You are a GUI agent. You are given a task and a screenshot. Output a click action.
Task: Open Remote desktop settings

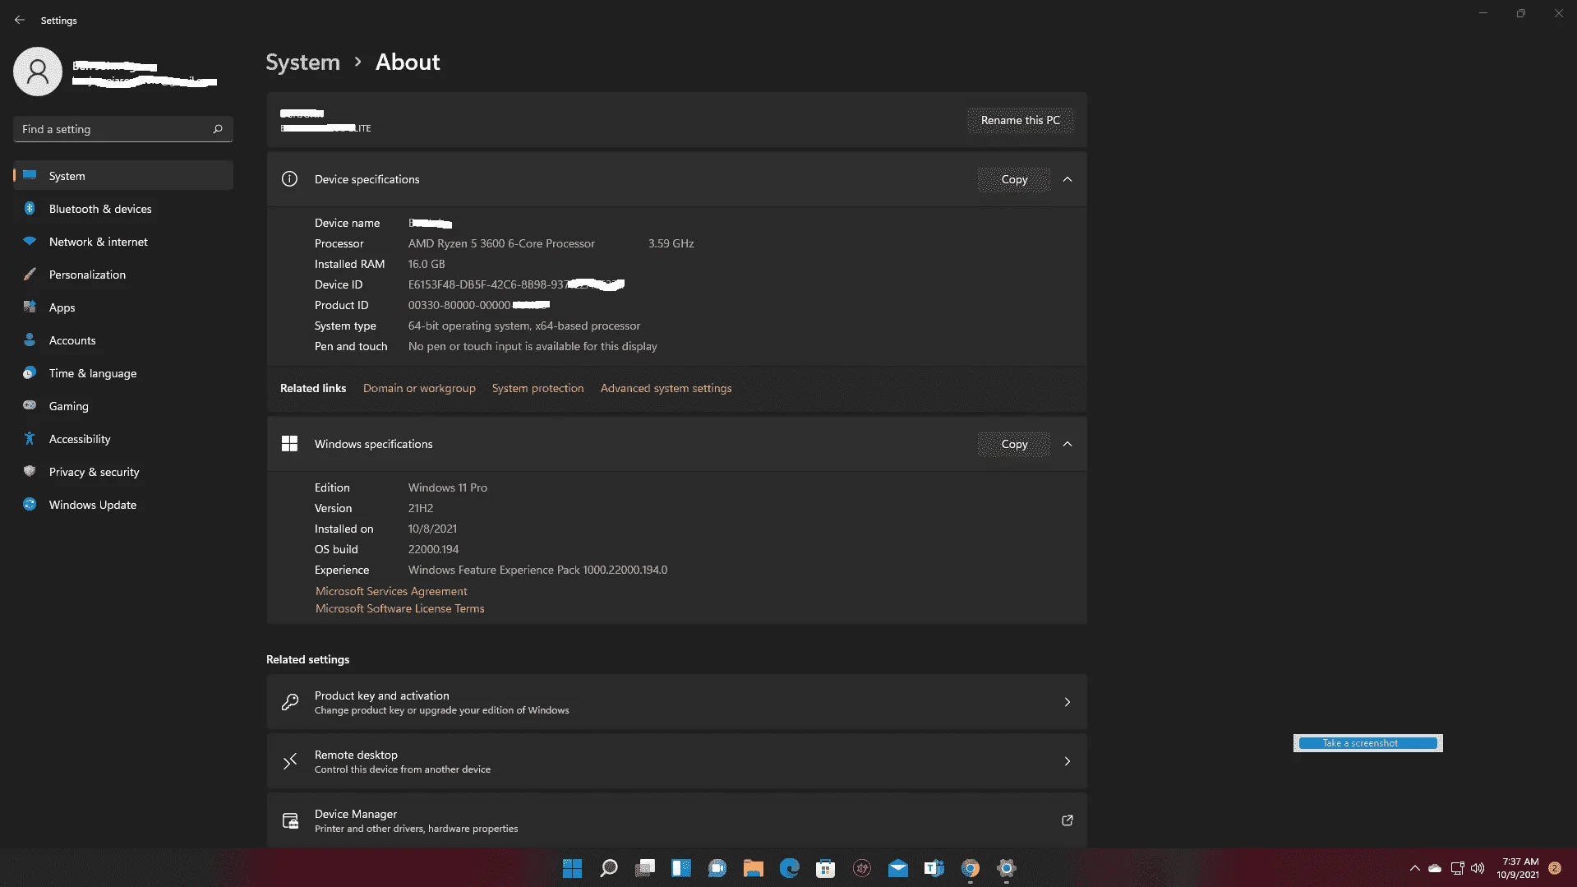click(676, 761)
